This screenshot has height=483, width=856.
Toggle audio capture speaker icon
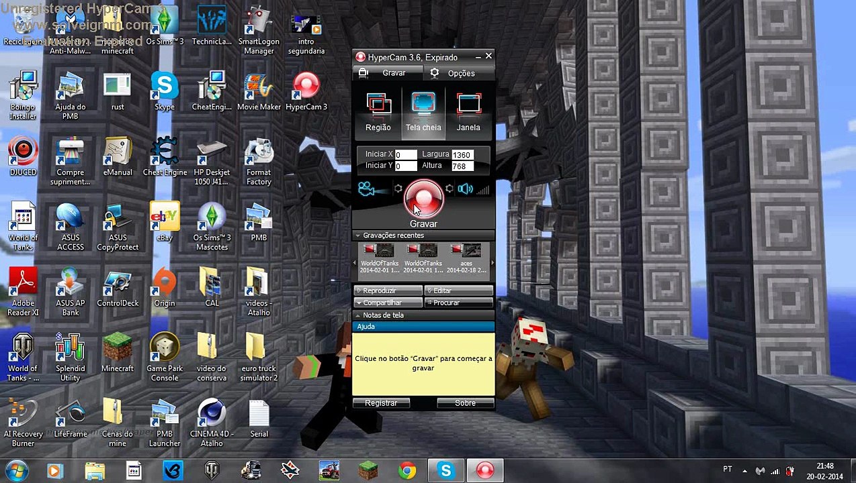click(x=465, y=190)
